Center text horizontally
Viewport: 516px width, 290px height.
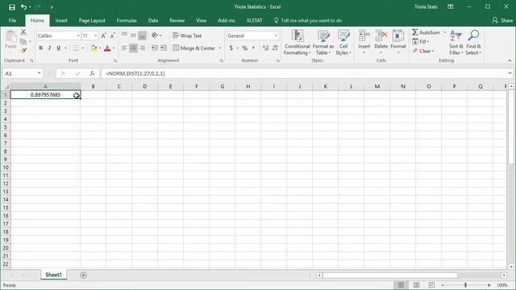point(133,48)
